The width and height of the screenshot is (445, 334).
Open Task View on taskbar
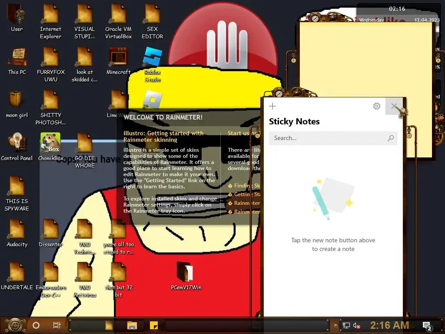click(57, 325)
